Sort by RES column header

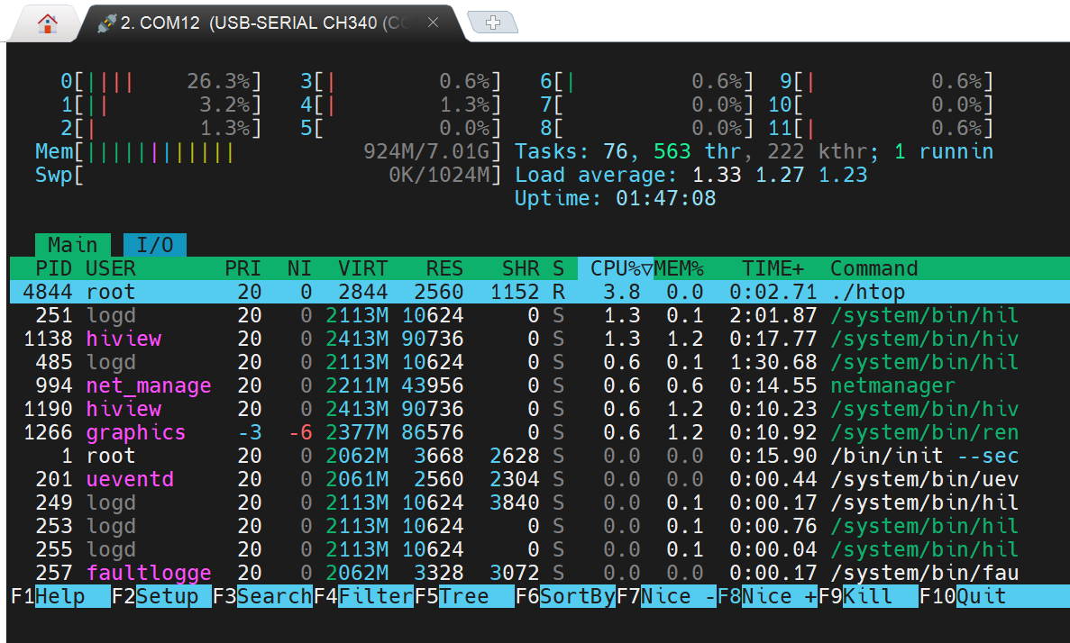point(444,268)
